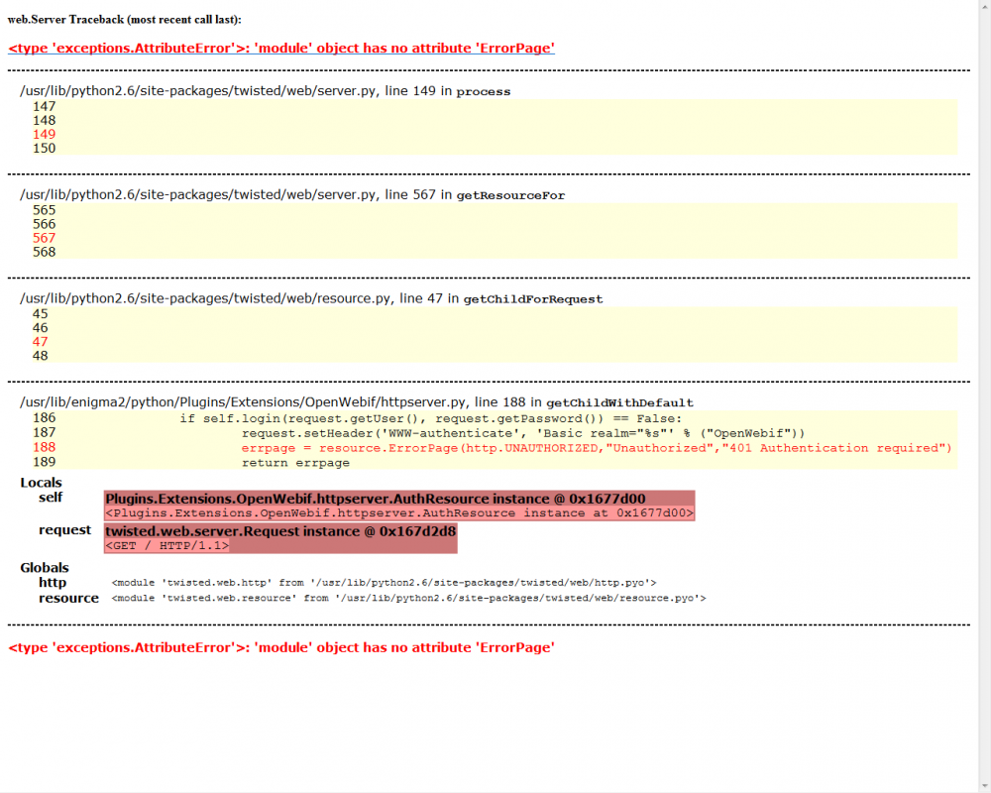This screenshot has width=991, height=793.
Task: Click red line number 149
Action: click(x=45, y=134)
